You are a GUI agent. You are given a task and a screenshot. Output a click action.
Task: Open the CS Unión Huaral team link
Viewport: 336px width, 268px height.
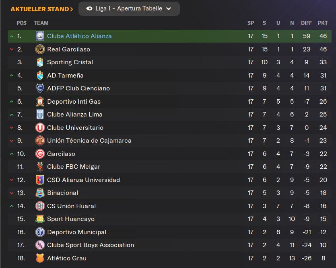tap(71, 206)
